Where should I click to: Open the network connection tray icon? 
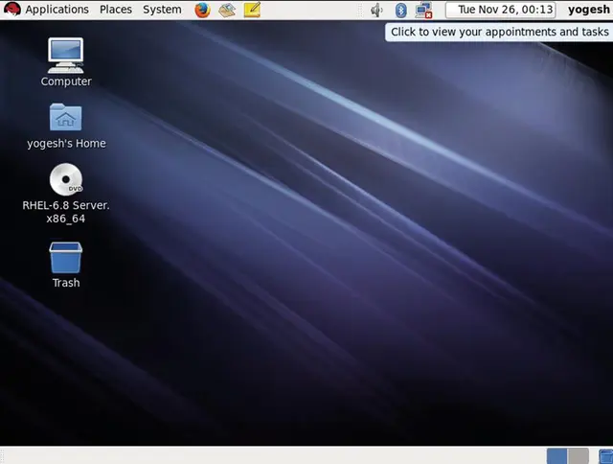click(424, 10)
